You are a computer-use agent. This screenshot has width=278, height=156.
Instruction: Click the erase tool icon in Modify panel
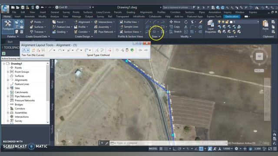(x=201, y=22)
